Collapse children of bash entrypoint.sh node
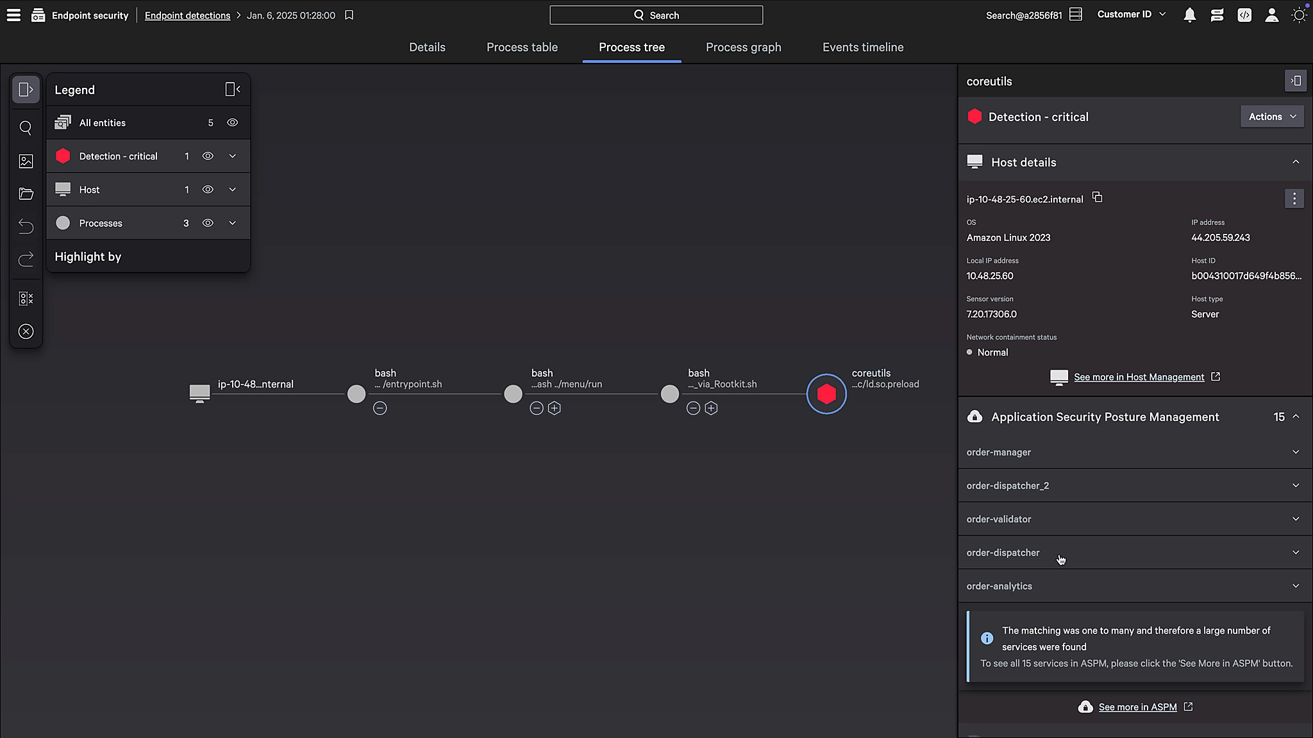The image size is (1313, 738). coord(380,408)
